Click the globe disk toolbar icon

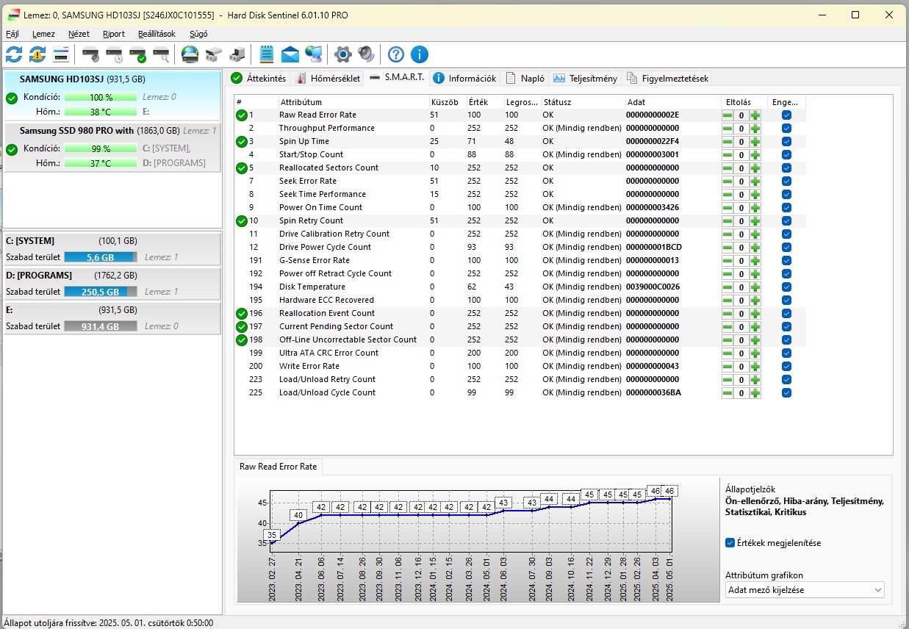click(190, 54)
